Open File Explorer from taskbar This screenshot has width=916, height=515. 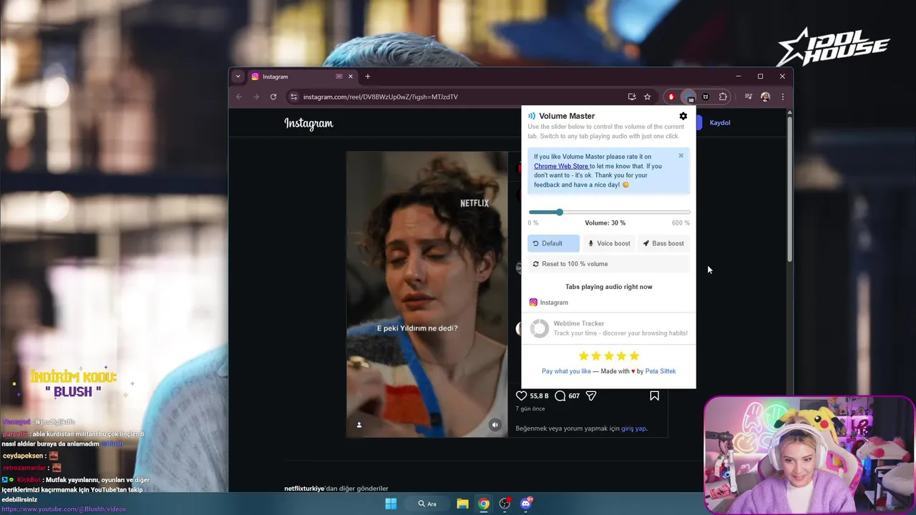click(x=462, y=504)
